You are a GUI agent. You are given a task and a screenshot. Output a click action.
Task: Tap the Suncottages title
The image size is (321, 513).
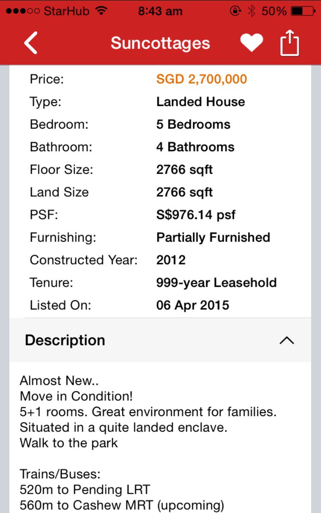click(x=160, y=43)
